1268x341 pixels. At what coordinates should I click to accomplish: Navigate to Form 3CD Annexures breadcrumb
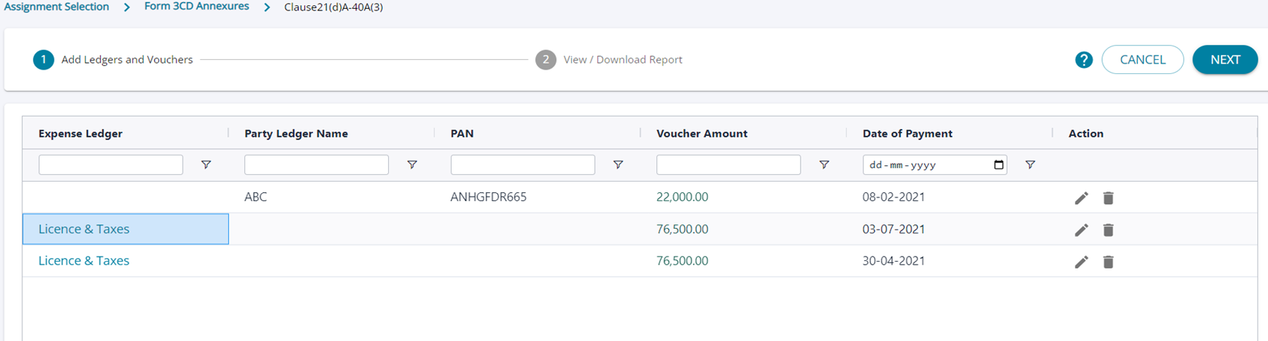(x=197, y=7)
